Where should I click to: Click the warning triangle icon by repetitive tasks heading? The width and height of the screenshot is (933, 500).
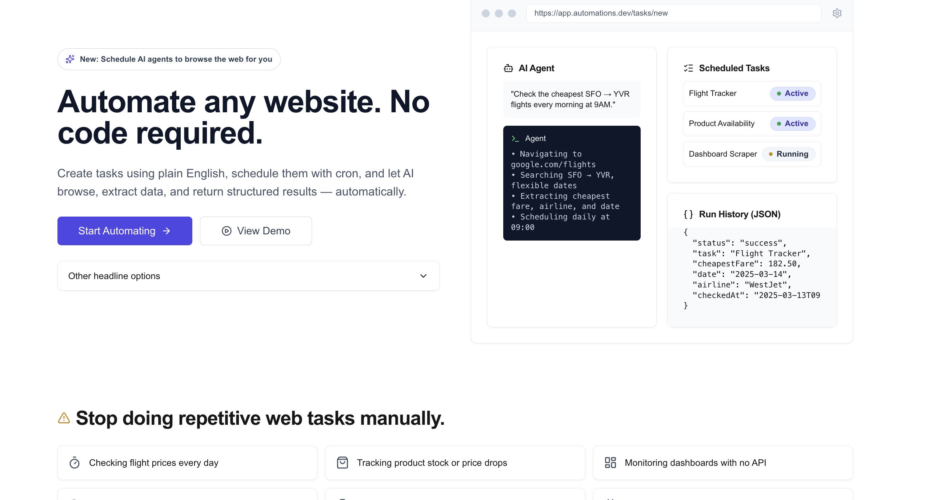[64, 418]
